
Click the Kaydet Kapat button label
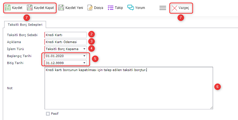tap(44, 8)
